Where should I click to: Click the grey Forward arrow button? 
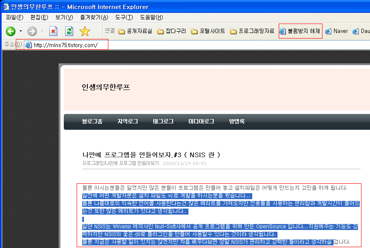(x=32, y=31)
